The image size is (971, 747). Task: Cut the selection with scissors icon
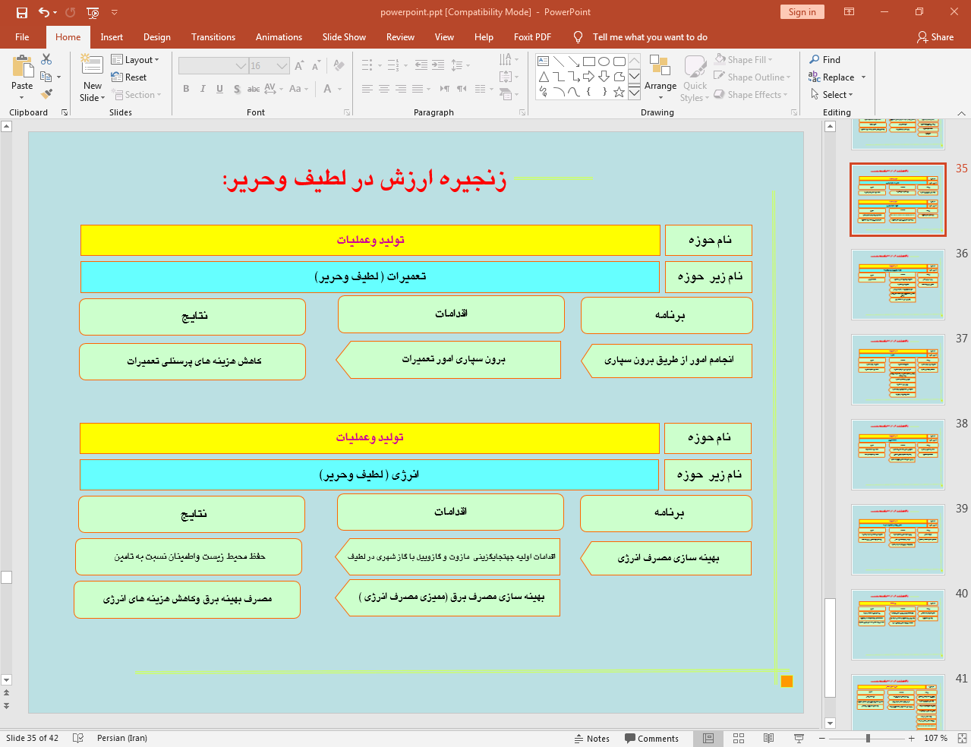[46, 59]
